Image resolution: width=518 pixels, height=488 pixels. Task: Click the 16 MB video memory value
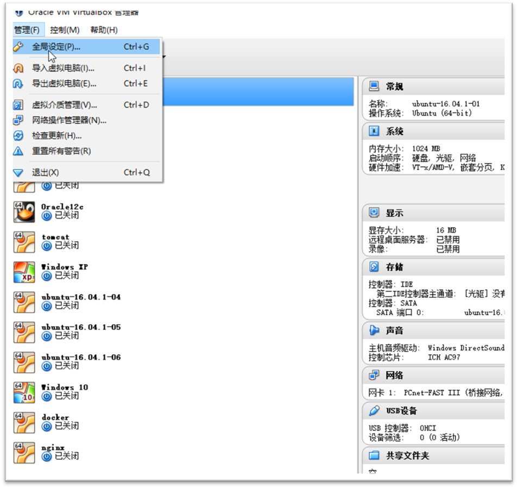[446, 230]
